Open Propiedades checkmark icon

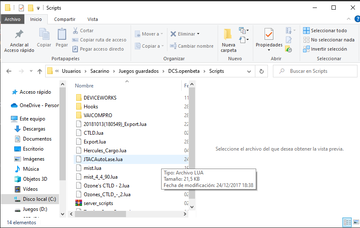tap(269, 34)
